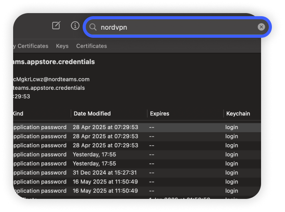The height and width of the screenshot is (212, 285).
Task: Sort by the Kind column header
Action: pyautogui.click(x=18, y=114)
